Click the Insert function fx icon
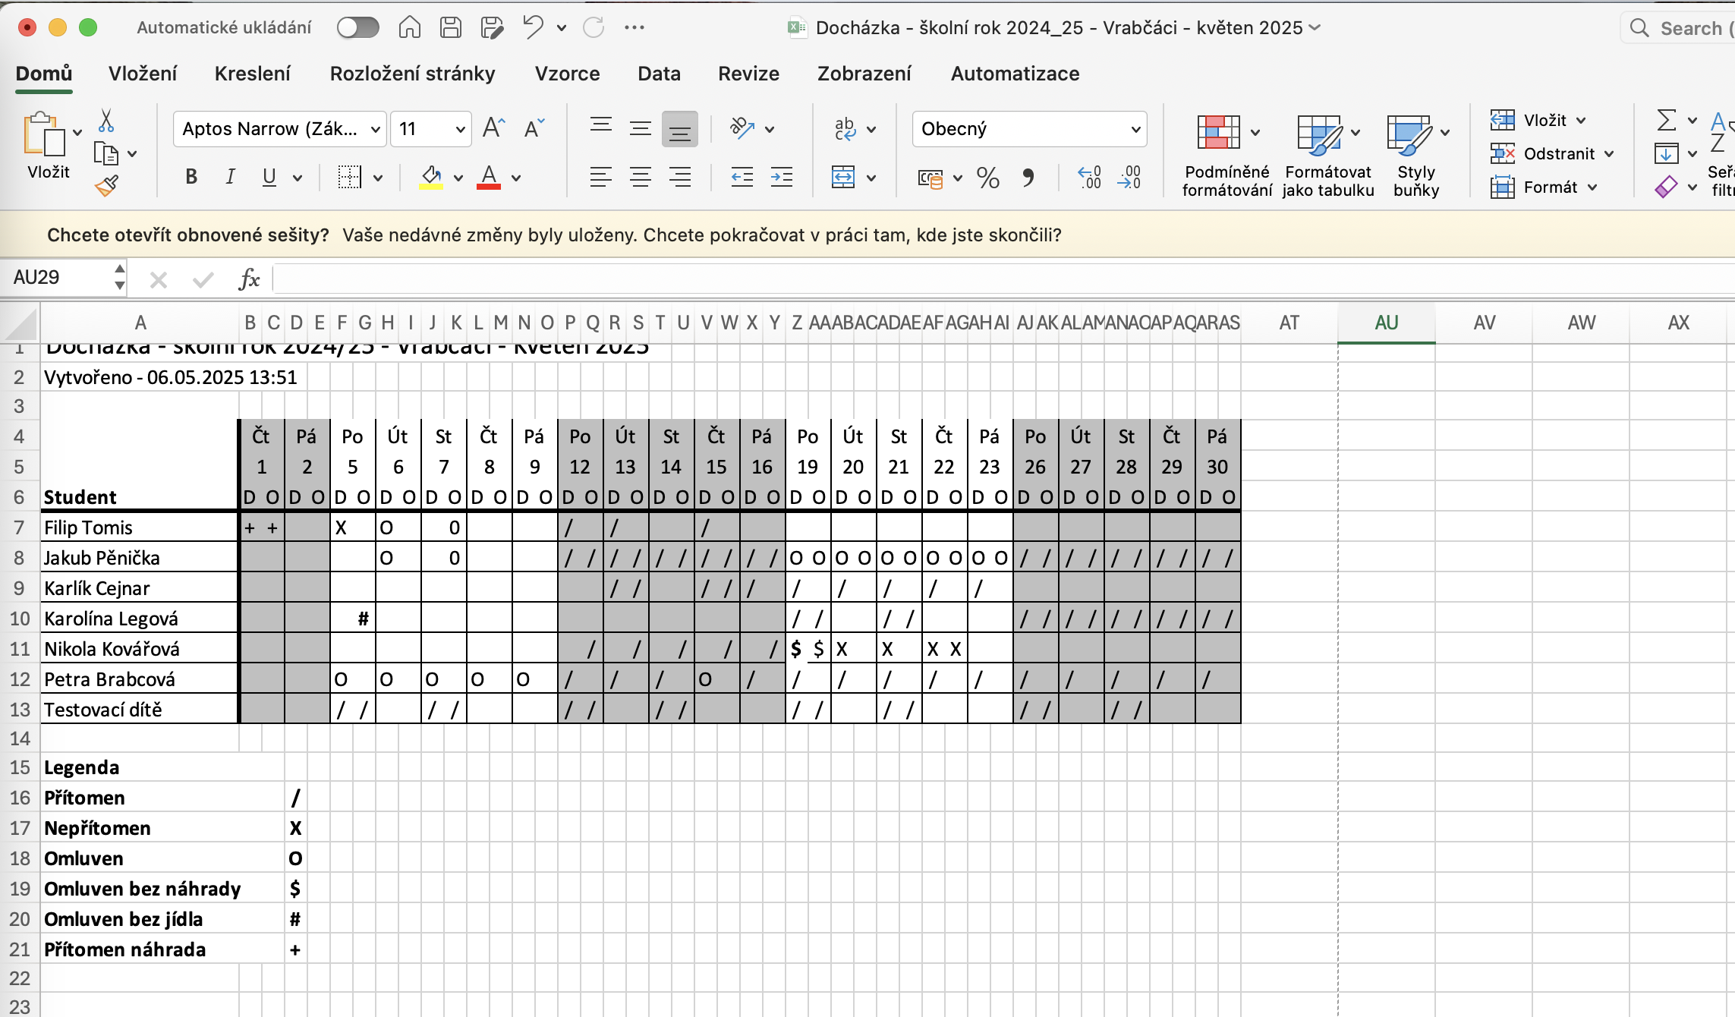This screenshot has width=1735, height=1017. click(x=249, y=279)
